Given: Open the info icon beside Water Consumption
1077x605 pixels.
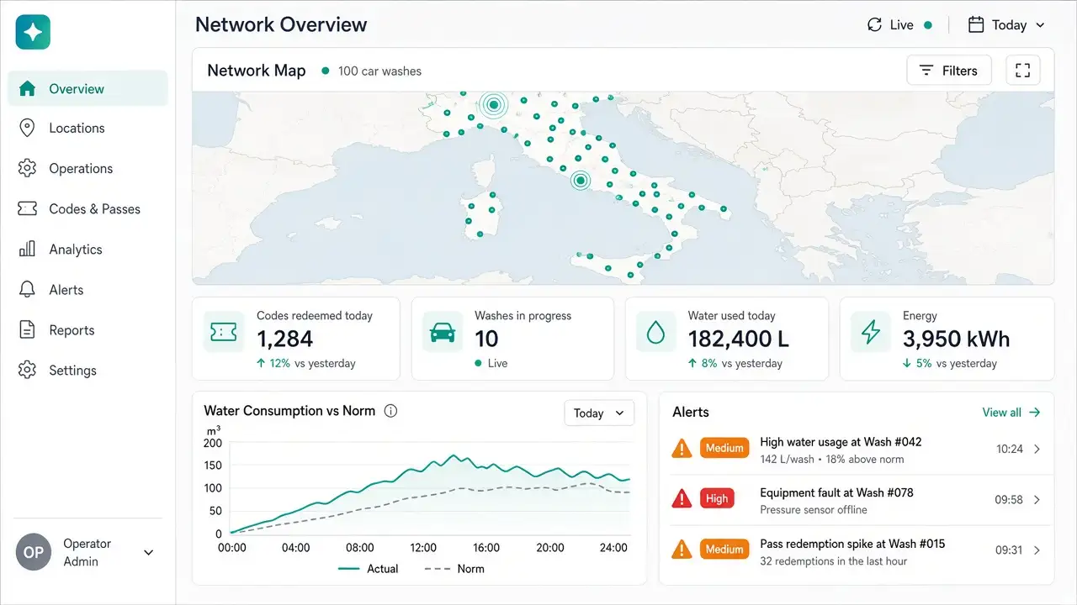Looking at the screenshot, I should pos(390,411).
